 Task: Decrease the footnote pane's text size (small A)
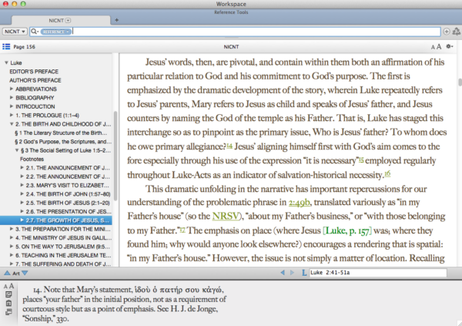(5, 287)
